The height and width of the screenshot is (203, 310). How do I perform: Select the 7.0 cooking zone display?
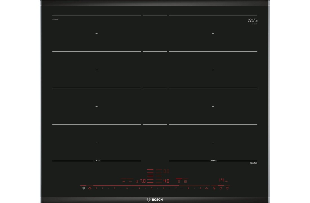tap(143, 181)
